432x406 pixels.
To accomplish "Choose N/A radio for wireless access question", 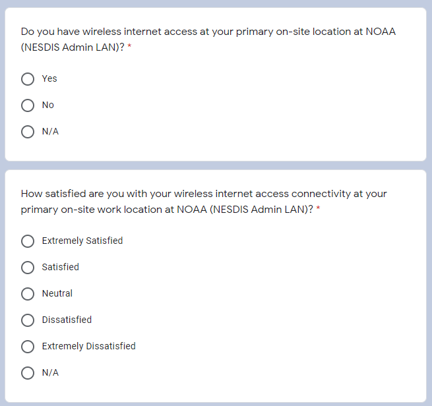I will pos(28,132).
